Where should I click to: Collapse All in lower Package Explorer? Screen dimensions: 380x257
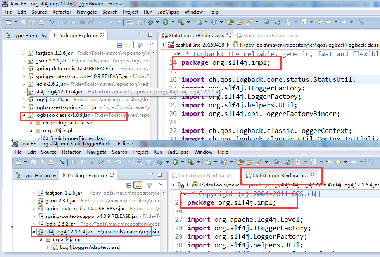129,185
